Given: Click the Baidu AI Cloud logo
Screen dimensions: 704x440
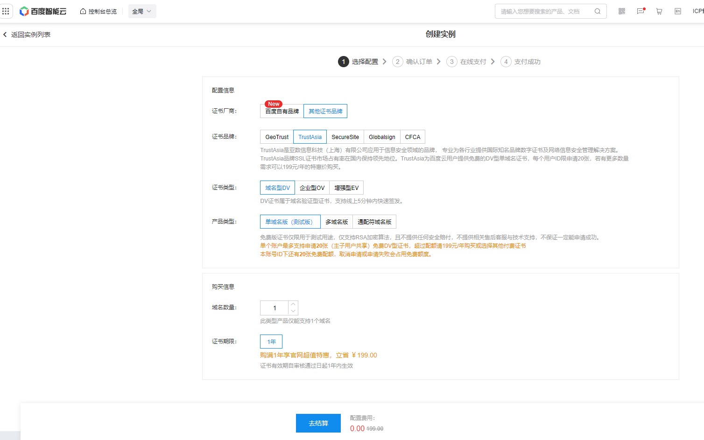Looking at the screenshot, I should point(43,11).
